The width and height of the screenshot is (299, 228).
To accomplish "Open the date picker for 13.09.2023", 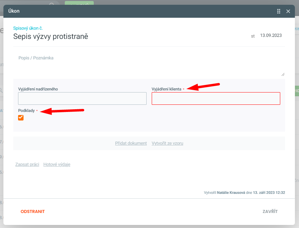I will 271,35.
